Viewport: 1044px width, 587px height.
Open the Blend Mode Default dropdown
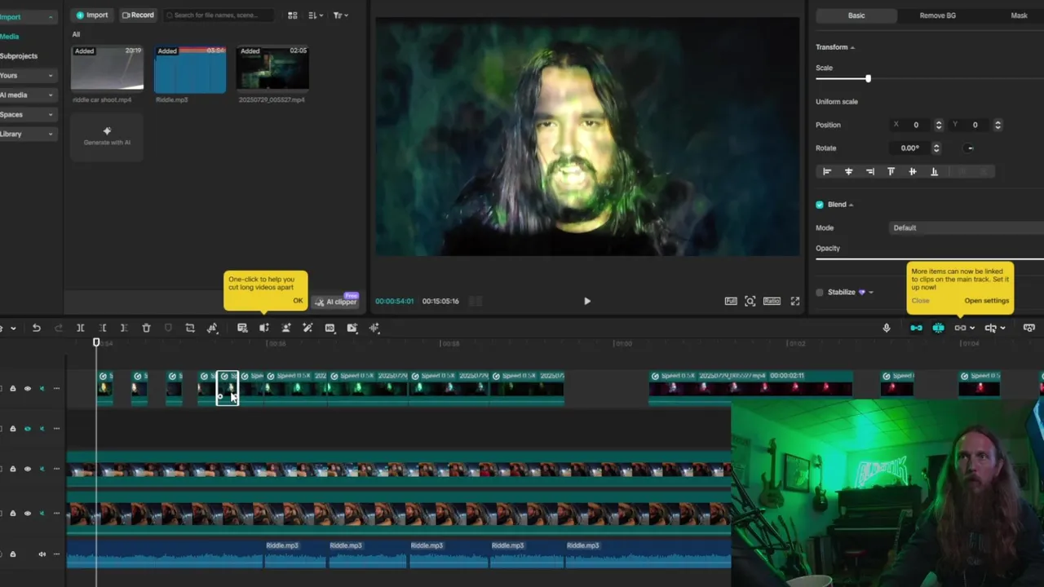point(967,227)
